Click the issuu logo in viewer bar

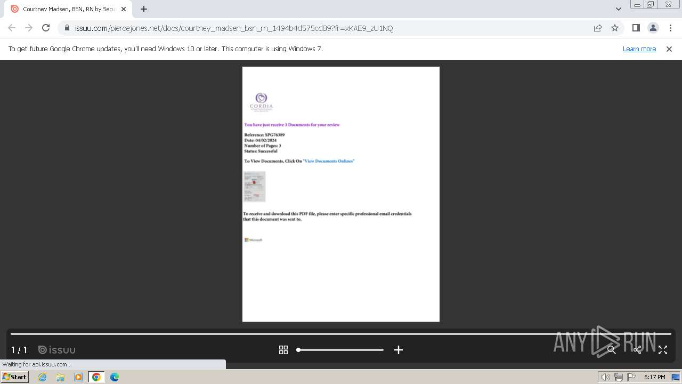coord(57,350)
